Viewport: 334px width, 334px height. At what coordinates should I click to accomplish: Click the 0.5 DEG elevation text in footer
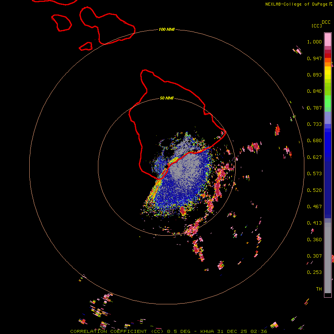[x=179, y=331]
